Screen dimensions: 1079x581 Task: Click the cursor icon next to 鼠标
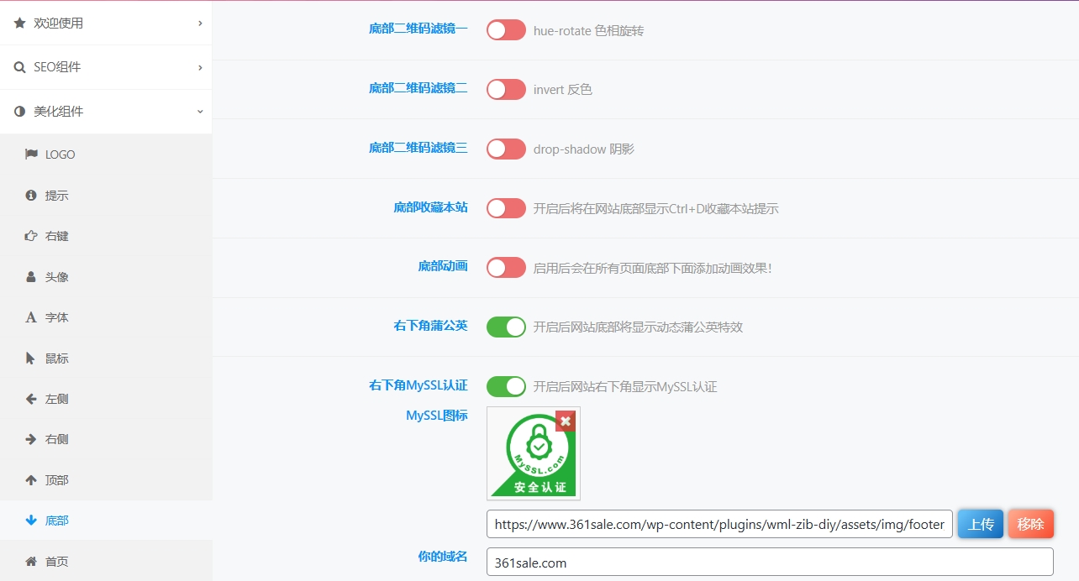tap(31, 359)
